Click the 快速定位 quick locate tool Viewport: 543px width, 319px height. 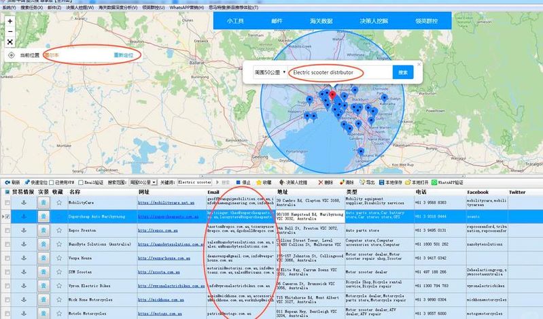[x=36, y=182]
